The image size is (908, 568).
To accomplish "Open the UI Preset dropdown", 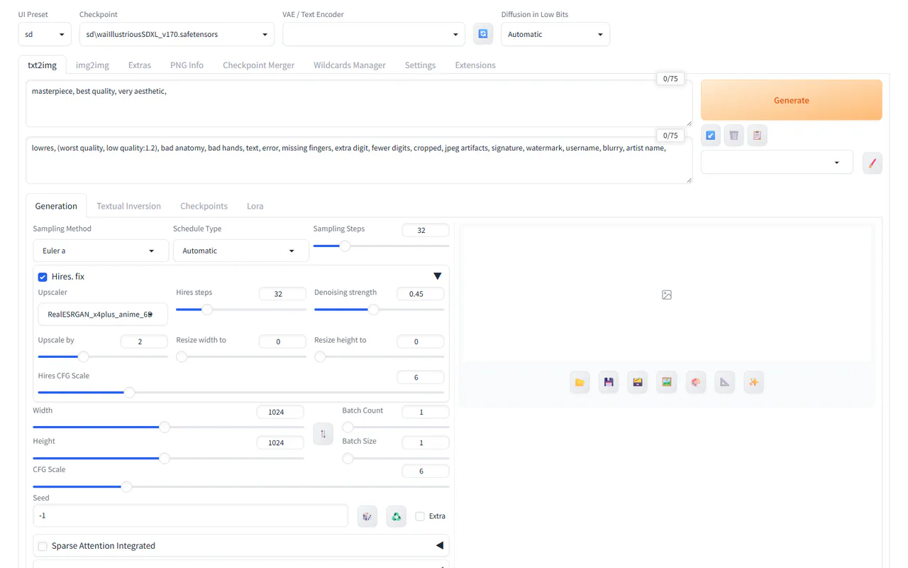I will (x=44, y=34).
